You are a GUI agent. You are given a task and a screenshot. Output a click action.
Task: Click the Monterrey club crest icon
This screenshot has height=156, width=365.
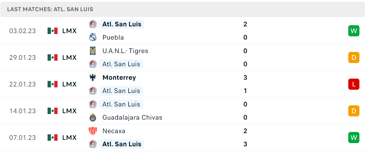pyautogui.click(x=93, y=77)
